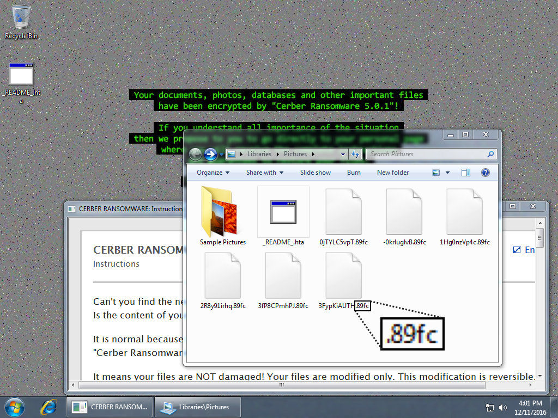Minimize the Pictures explorer window

[x=451, y=135]
